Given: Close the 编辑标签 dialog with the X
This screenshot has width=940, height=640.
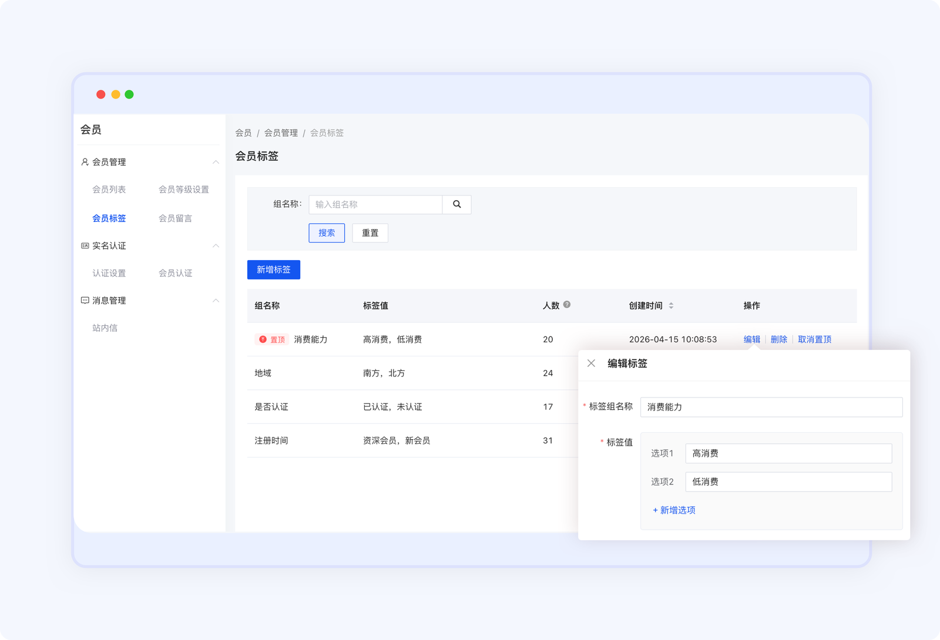Looking at the screenshot, I should coord(592,363).
